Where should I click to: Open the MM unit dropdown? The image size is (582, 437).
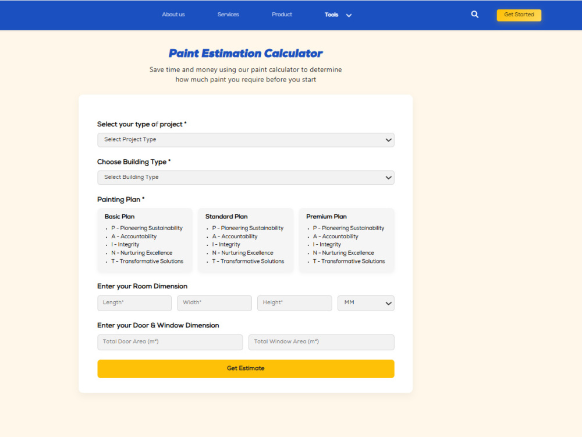point(366,303)
